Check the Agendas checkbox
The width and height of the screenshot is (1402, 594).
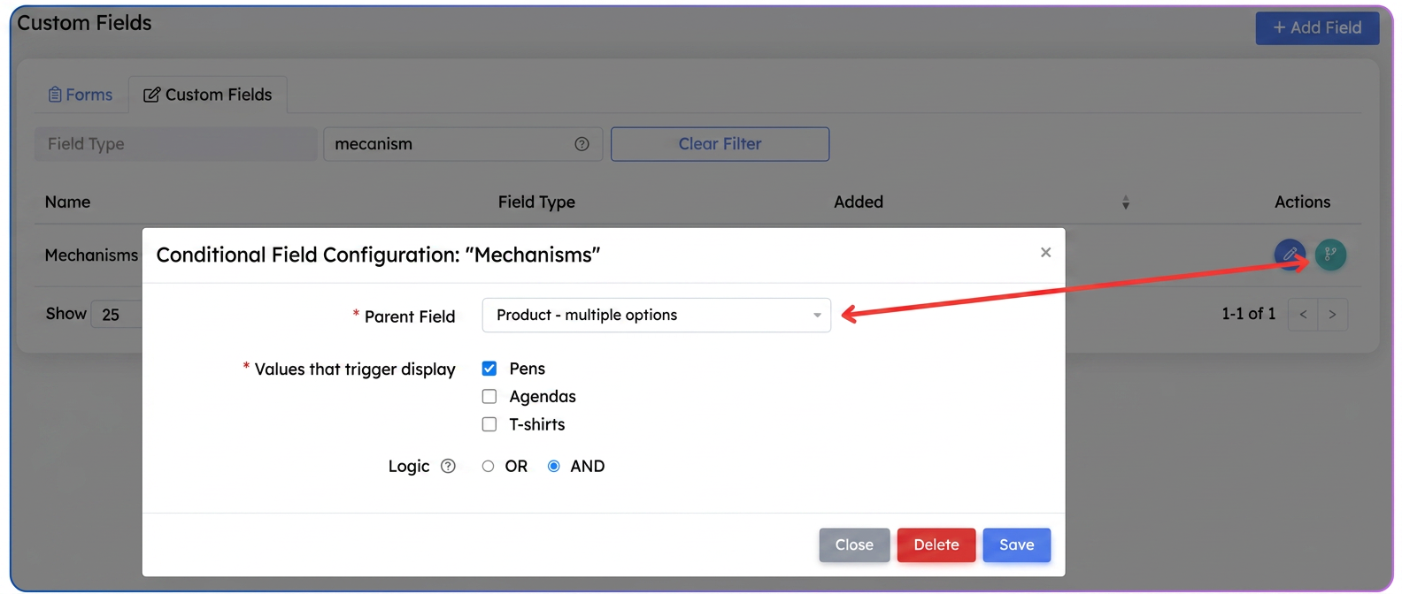coord(489,396)
